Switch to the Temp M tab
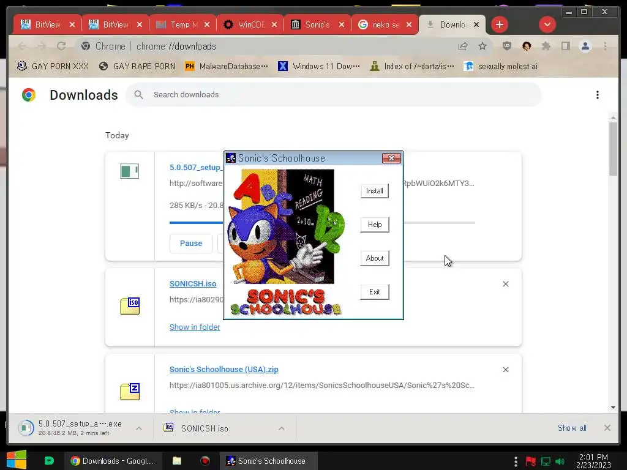This screenshot has width=627, height=470. click(182, 24)
